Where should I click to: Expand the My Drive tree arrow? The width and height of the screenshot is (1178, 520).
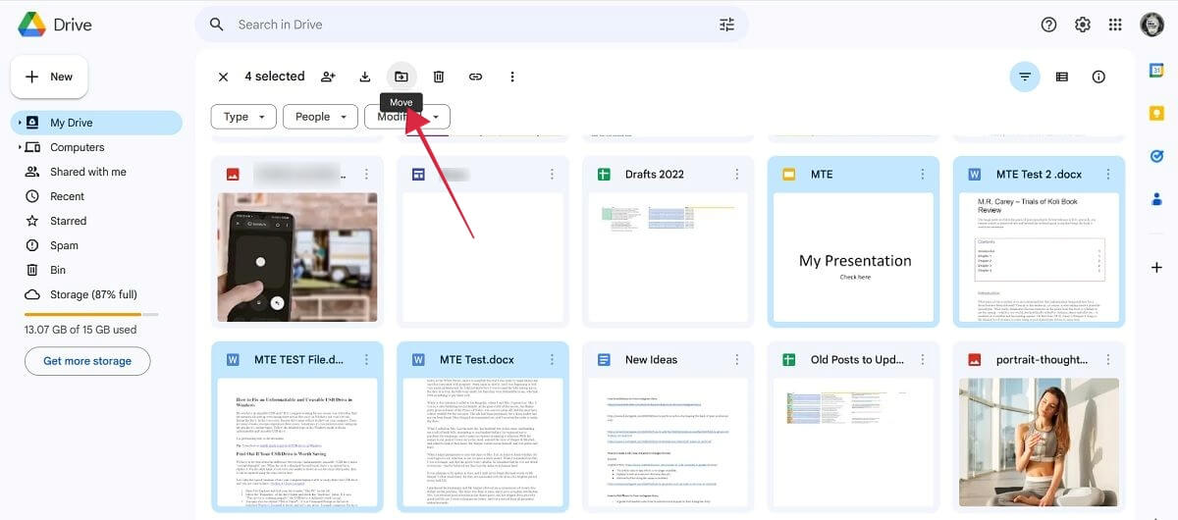pyautogui.click(x=19, y=123)
